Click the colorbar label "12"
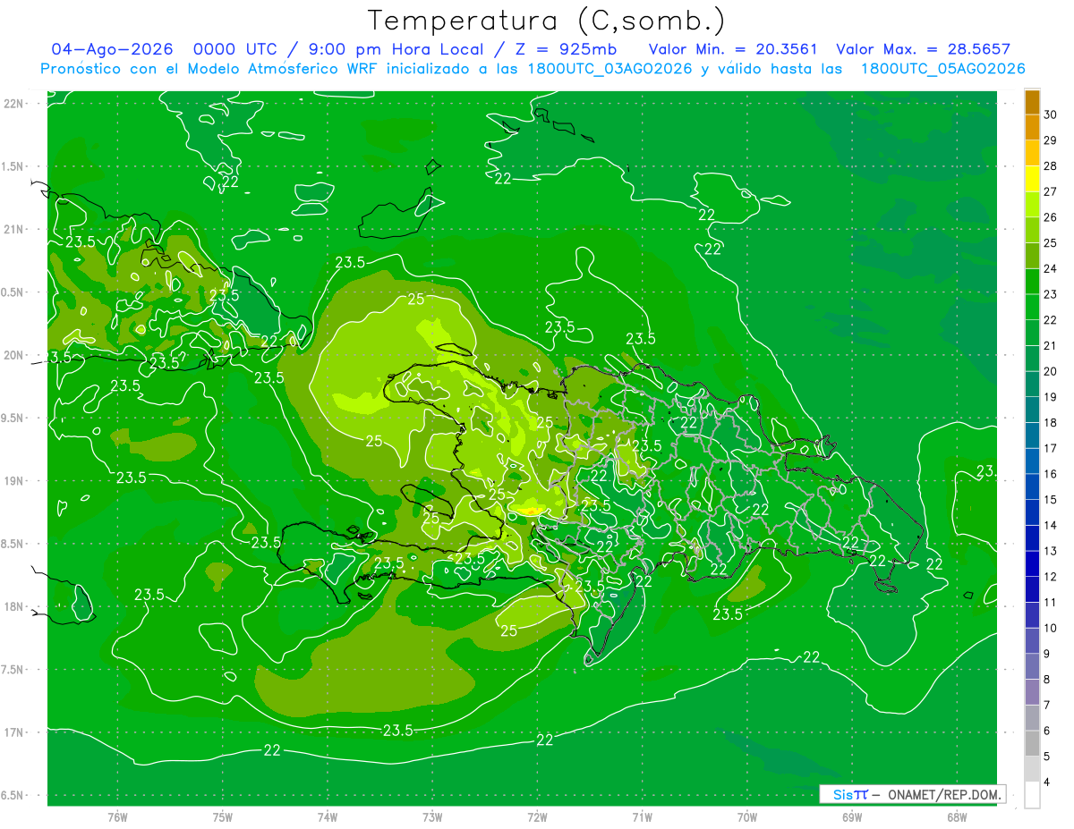Image resolution: width=1074 pixels, height=829 pixels. click(x=1050, y=577)
